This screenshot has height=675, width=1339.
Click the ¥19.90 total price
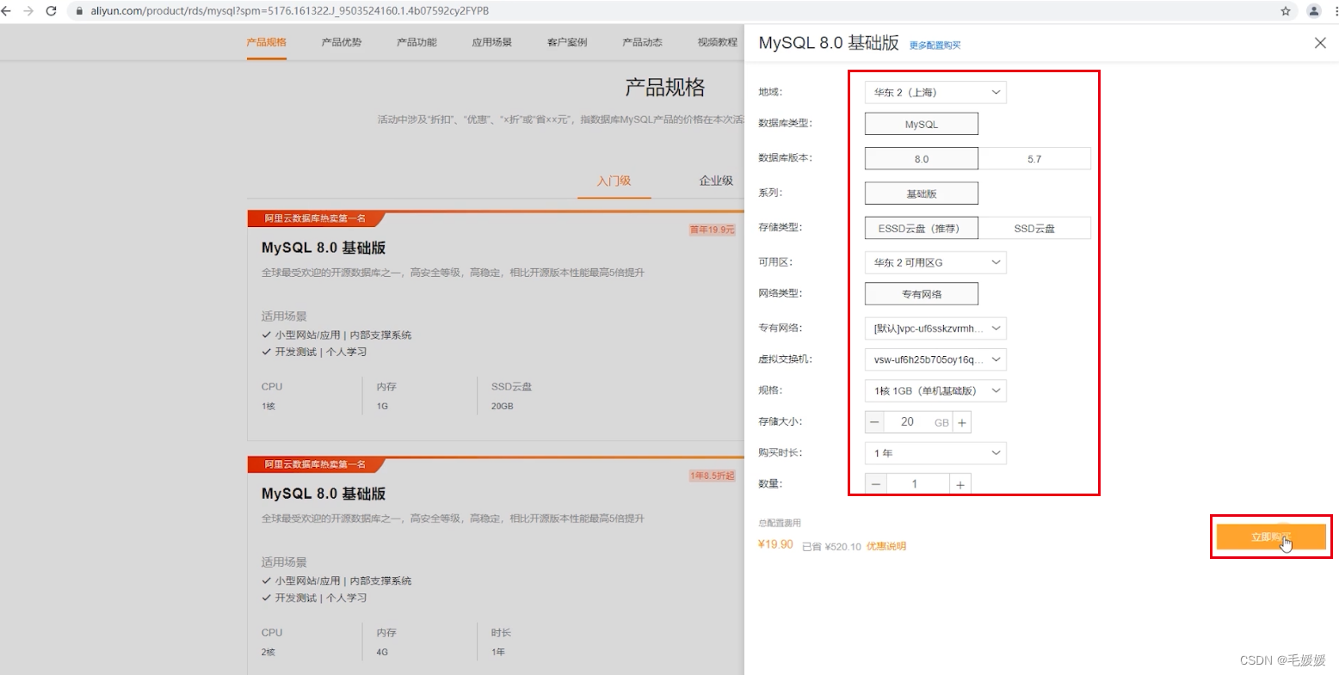tap(775, 544)
